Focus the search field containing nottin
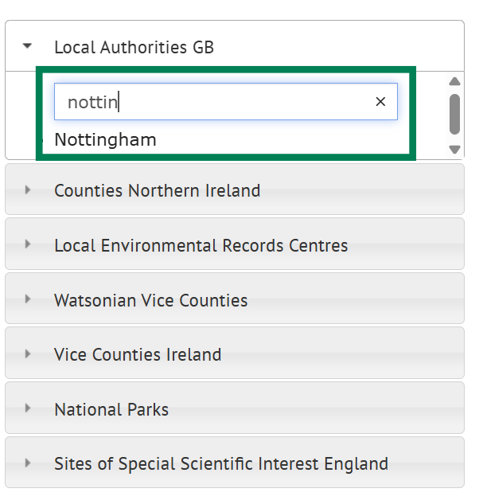Image resolution: width=483 pixels, height=504 pixels. coord(226,102)
